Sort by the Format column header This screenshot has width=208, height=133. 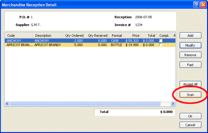pyautogui.click(x=116, y=36)
